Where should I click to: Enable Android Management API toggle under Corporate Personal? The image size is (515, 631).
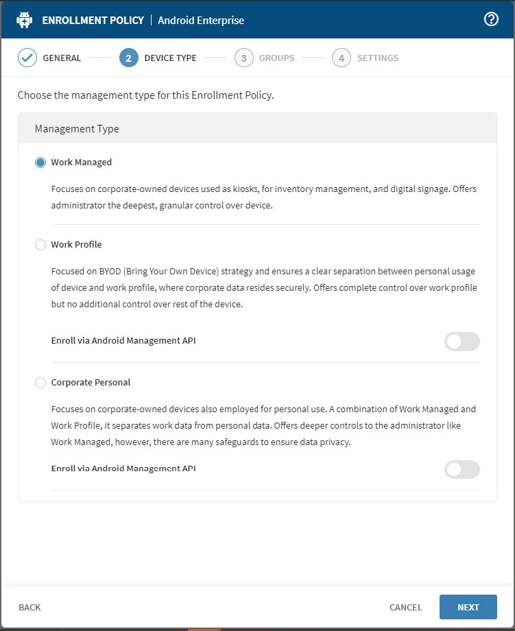[462, 469]
